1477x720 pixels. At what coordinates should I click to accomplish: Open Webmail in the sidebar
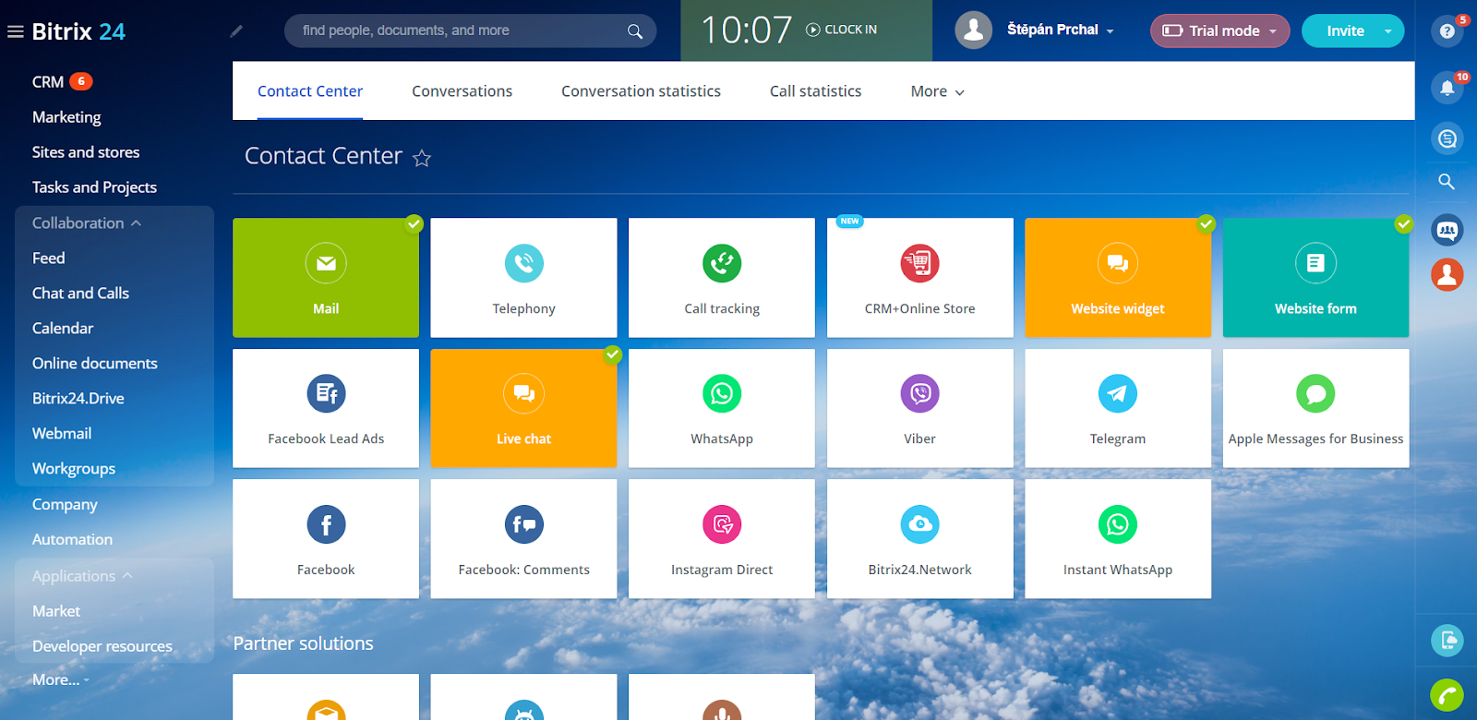(62, 434)
